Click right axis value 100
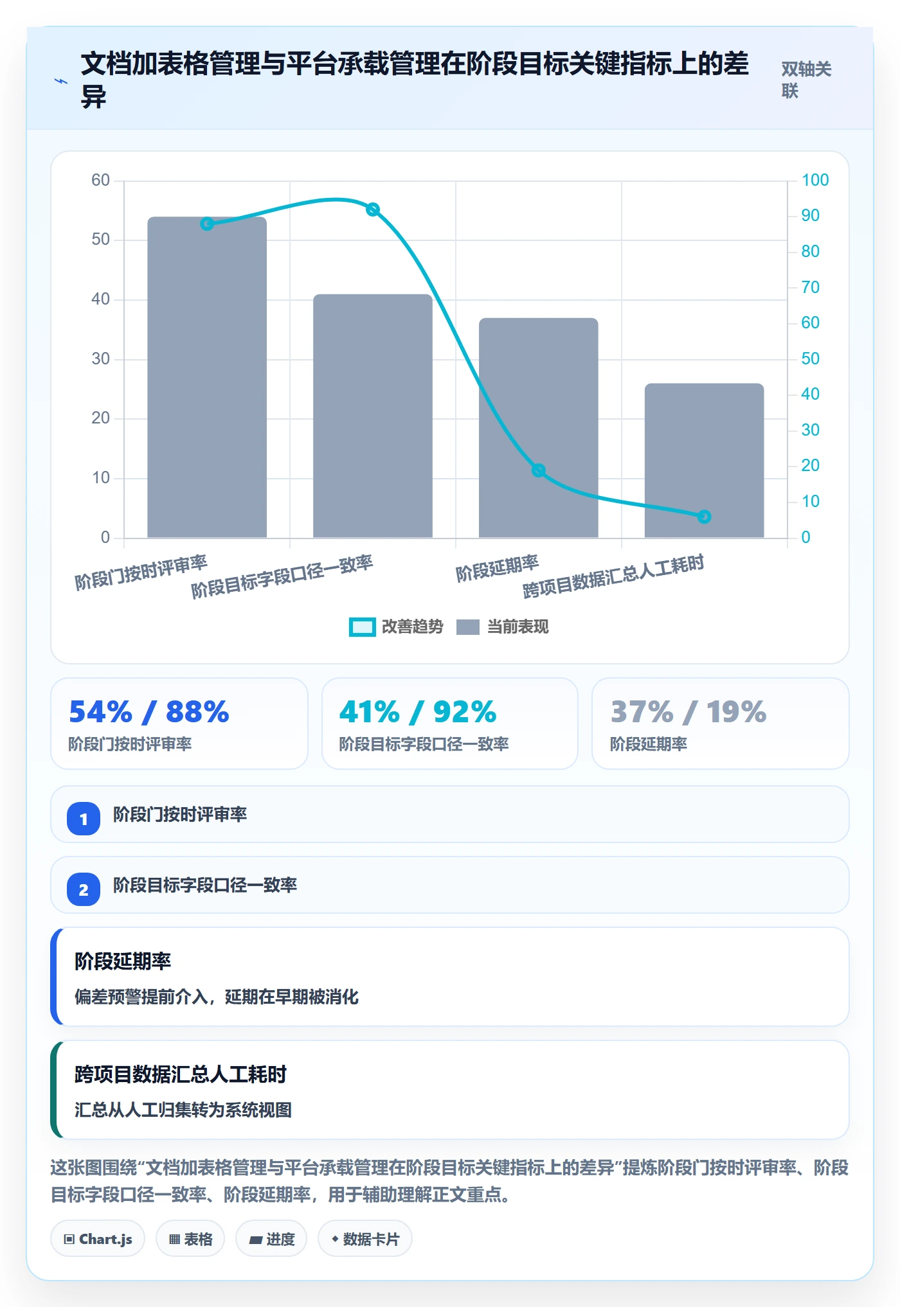 815,180
